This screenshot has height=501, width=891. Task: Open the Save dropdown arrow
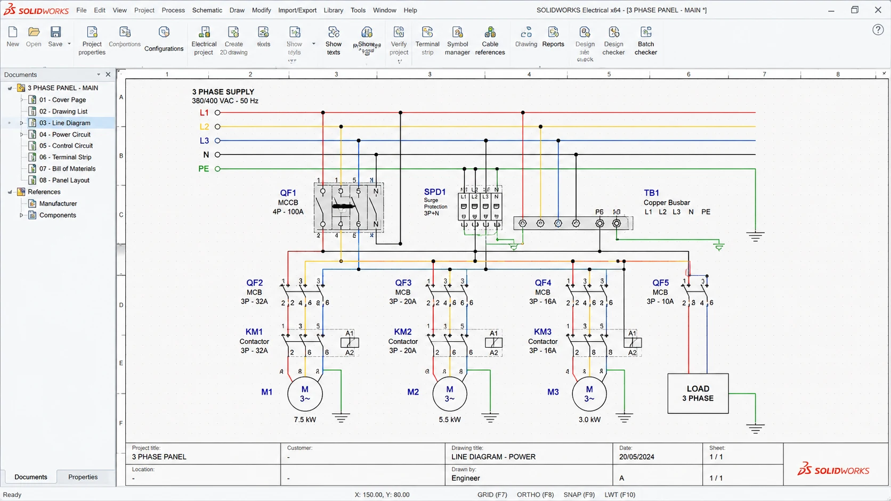pos(69,44)
